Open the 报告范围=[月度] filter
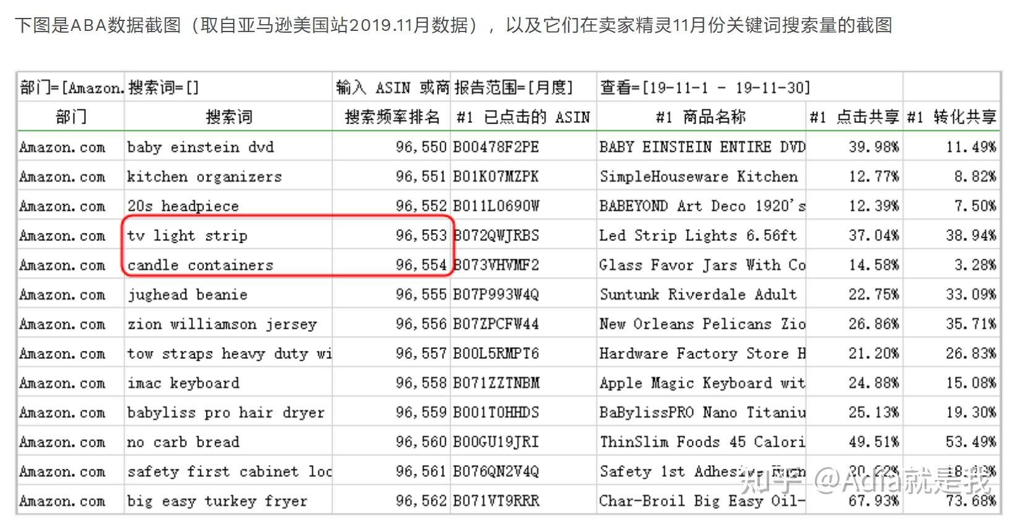This screenshot has height=522, width=1017. [x=523, y=88]
